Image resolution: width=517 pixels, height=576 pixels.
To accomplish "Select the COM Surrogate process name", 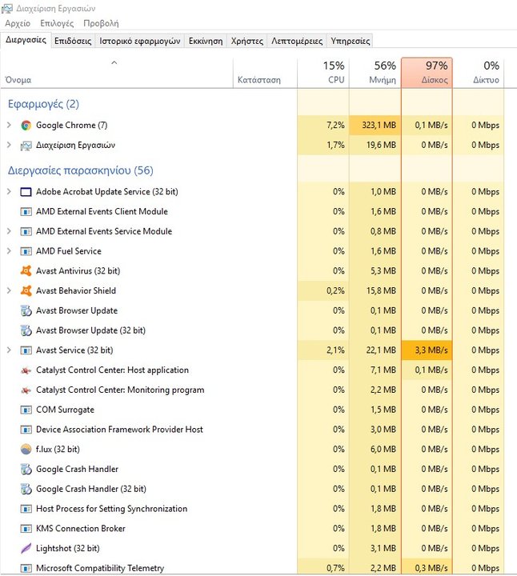I will coord(65,410).
